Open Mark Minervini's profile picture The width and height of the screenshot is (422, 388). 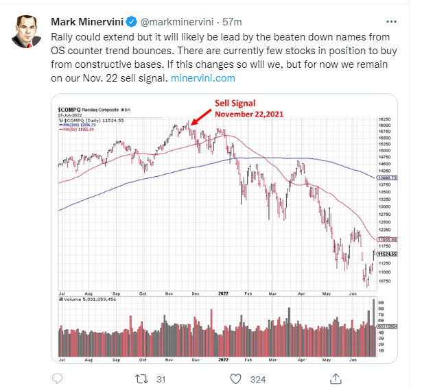[27, 26]
